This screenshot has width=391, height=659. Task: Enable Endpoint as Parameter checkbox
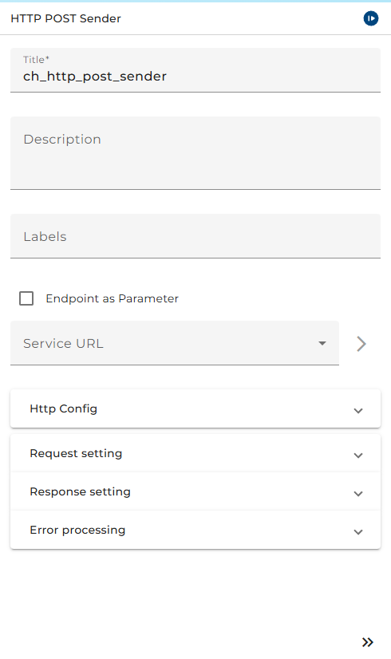(26, 298)
